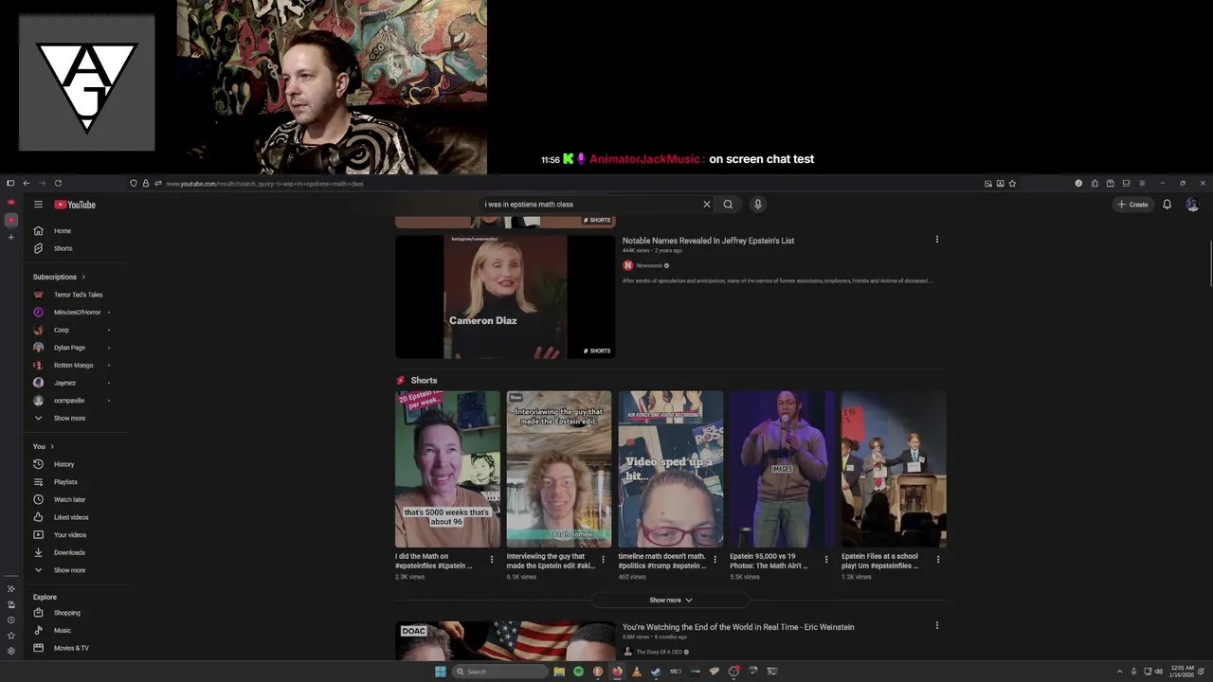1213x682 pixels.
Task: Open 'I did the Math' short thumbnail
Action: [x=447, y=469]
